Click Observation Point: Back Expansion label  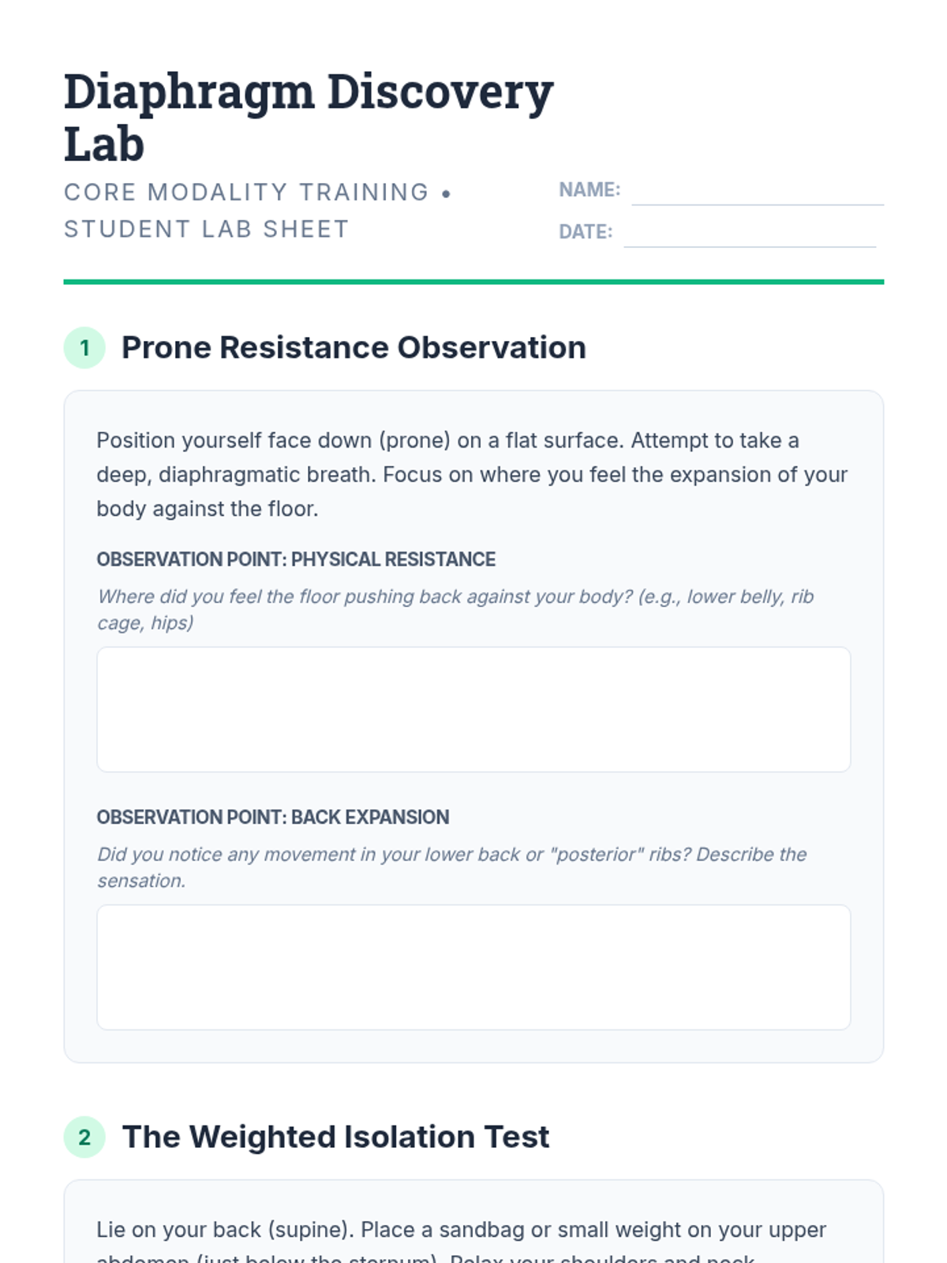pos(272,817)
